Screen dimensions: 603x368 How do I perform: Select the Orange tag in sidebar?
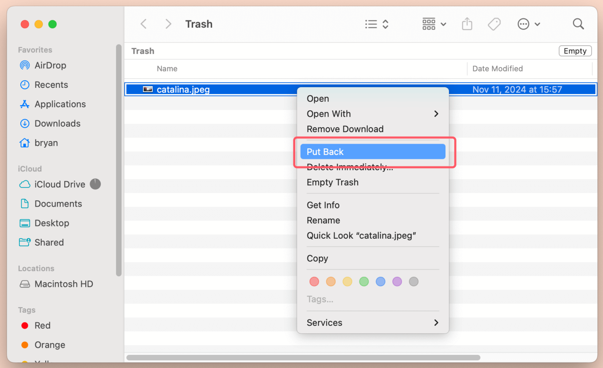[50, 345]
